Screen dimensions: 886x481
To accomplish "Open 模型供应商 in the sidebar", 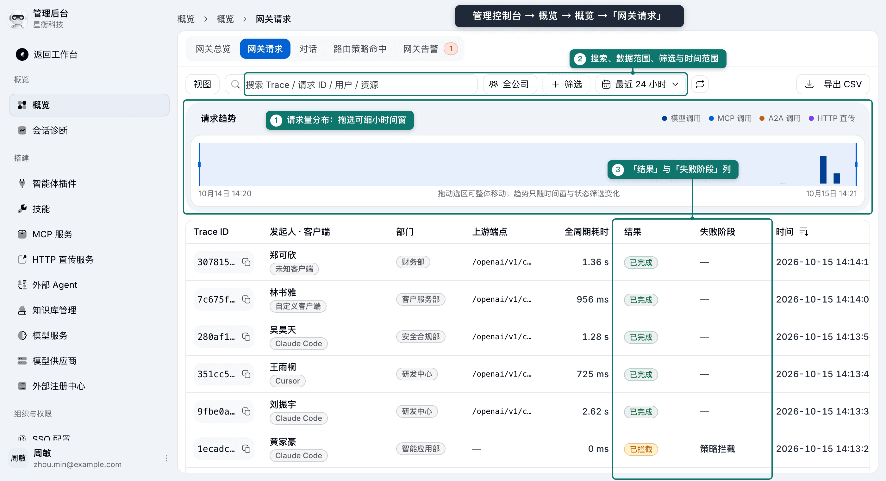I will click(89, 360).
